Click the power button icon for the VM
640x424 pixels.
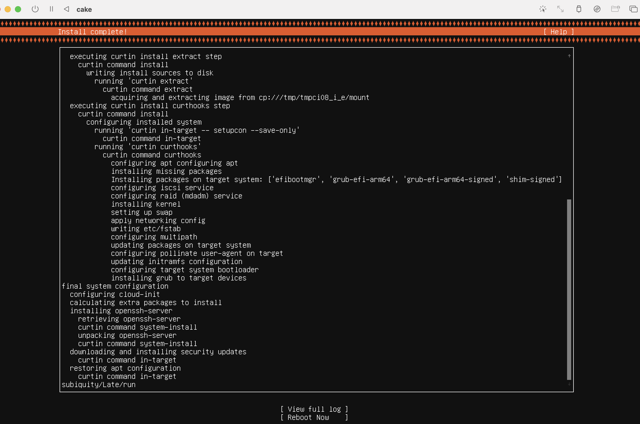click(35, 9)
